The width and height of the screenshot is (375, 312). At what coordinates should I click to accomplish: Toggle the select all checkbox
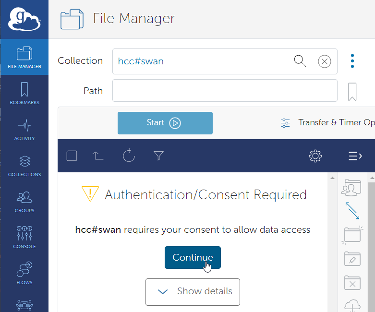72,156
